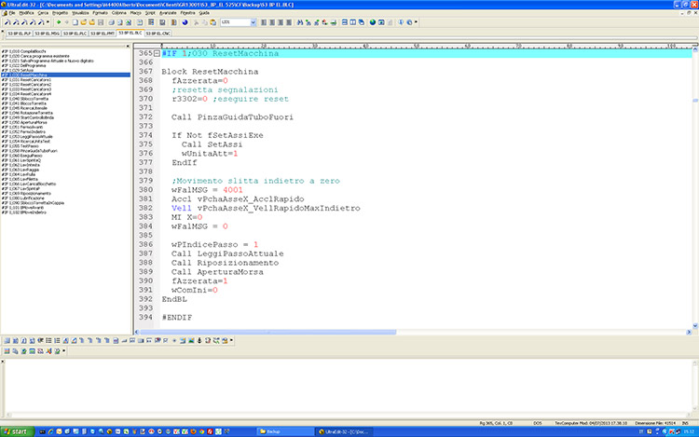Viewport: 699px width, 437px height.
Task: Select 1;102 BMoveIndietro in the function list
Action: pyautogui.click(x=24, y=212)
